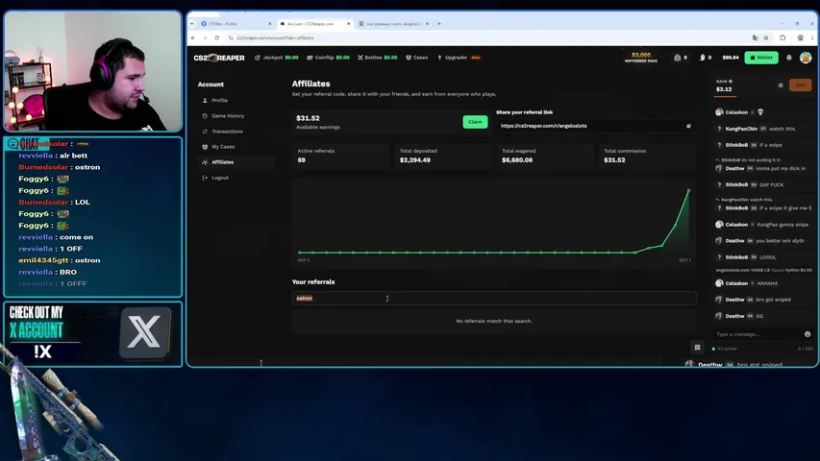Click the referral link field

(595, 126)
